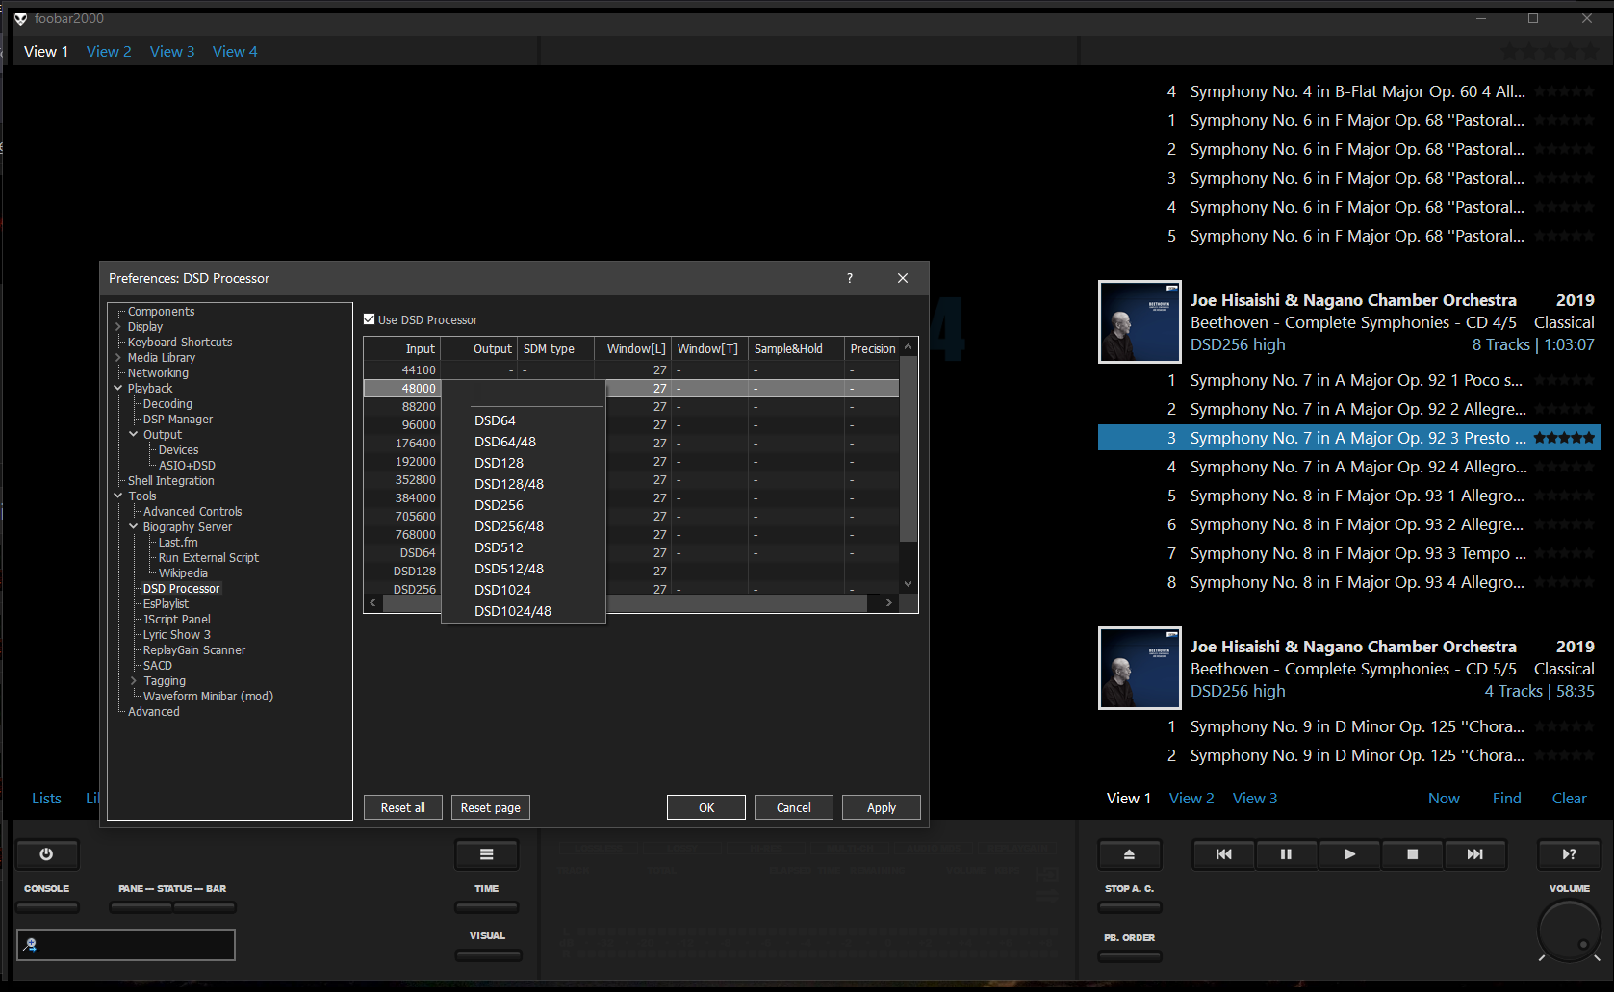
Task: Expand the Media Library tree node
Action: tap(118, 358)
